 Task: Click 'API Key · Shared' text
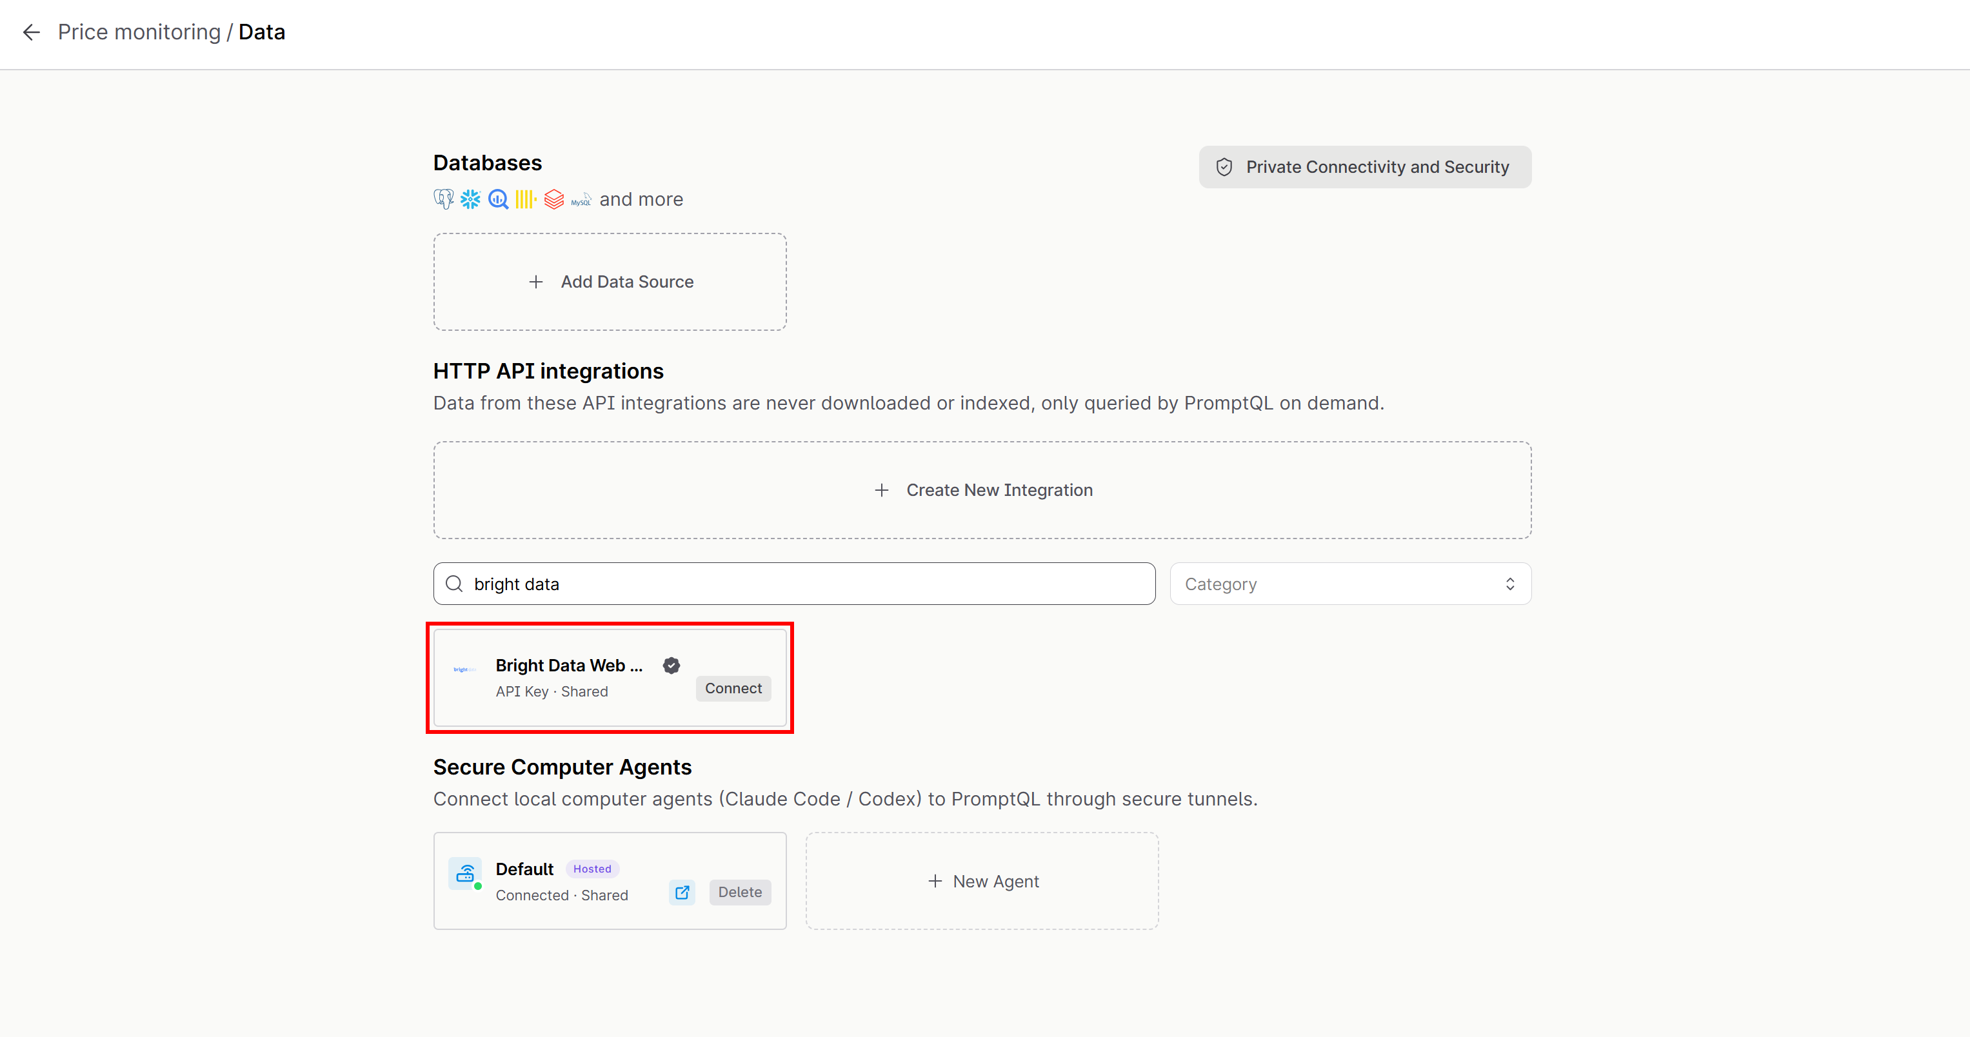[552, 691]
